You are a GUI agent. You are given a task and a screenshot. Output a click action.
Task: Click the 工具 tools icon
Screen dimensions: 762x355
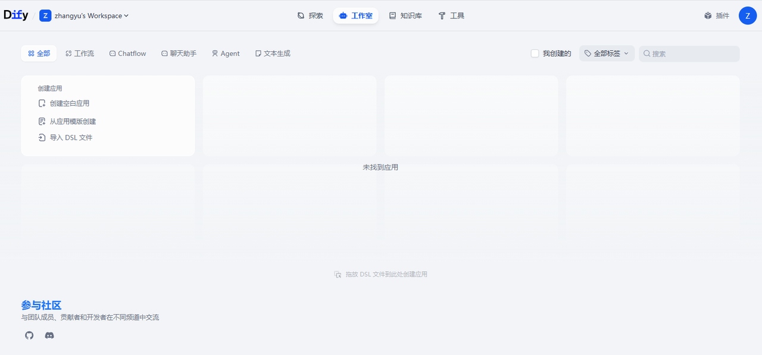[442, 16]
